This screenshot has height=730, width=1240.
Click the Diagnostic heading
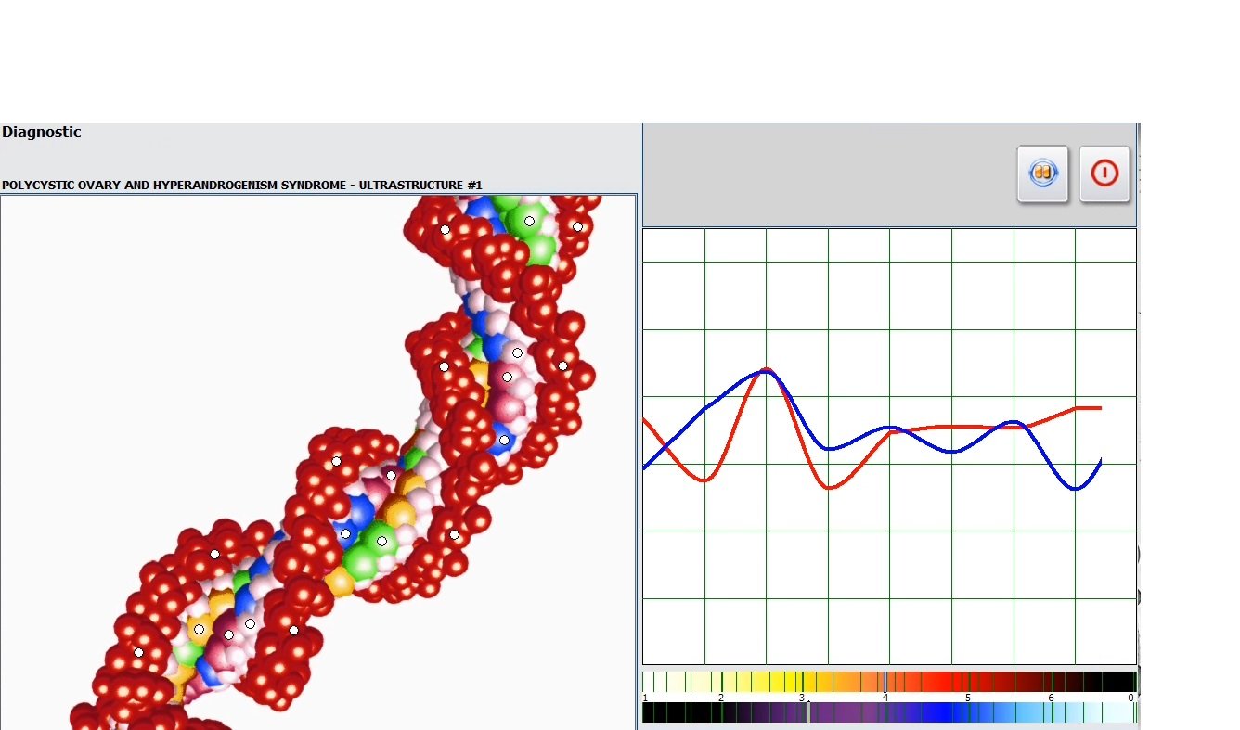click(x=42, y=133)
